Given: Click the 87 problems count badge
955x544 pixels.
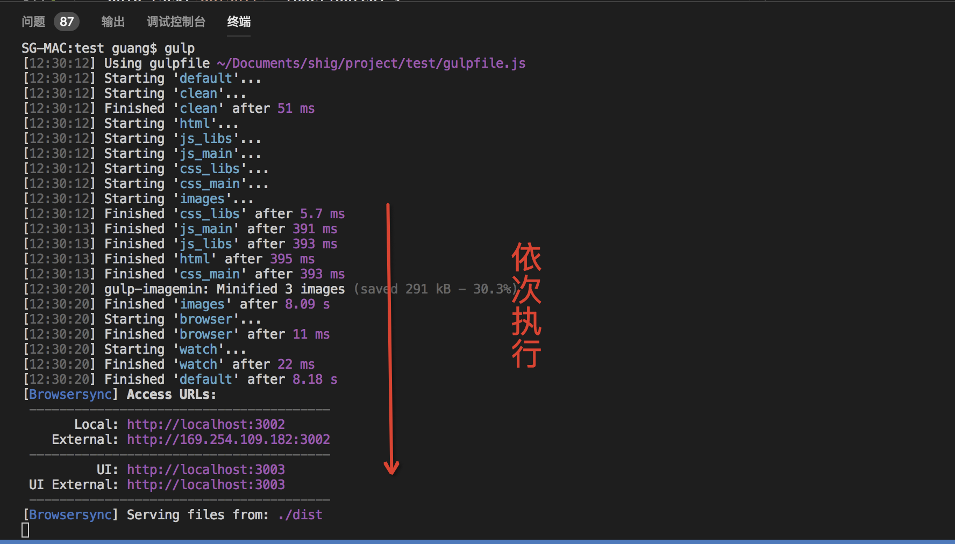Looking at the screenshot, I should (67, 22).
